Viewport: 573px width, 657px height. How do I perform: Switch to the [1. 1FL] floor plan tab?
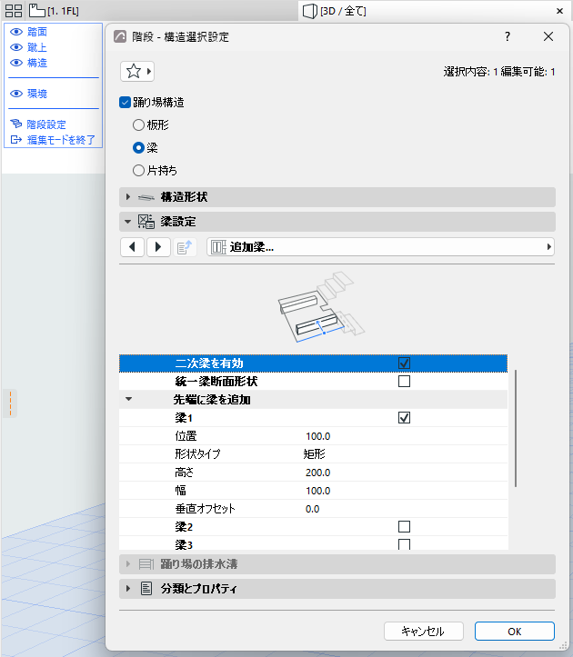(x=54, y=11)
